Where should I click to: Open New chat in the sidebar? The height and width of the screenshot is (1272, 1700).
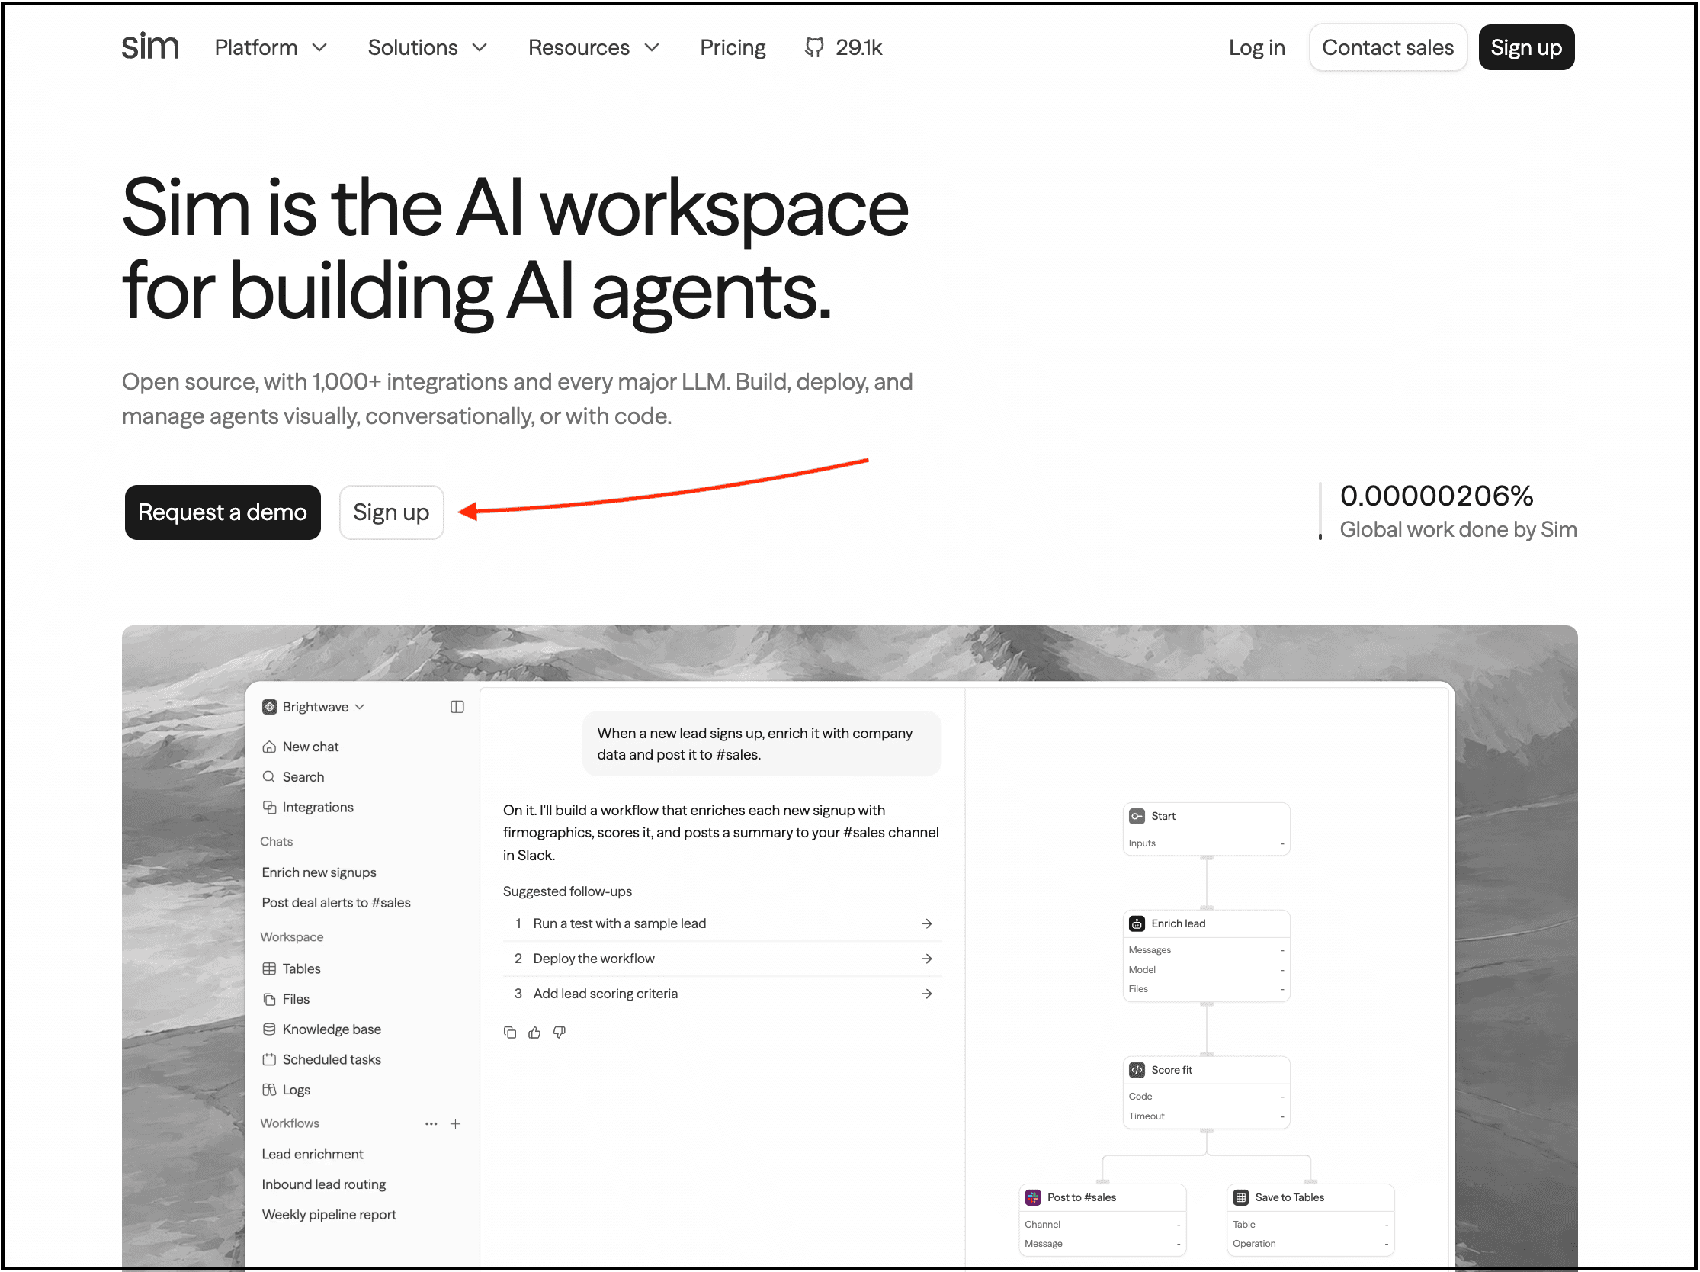point(310,747)
